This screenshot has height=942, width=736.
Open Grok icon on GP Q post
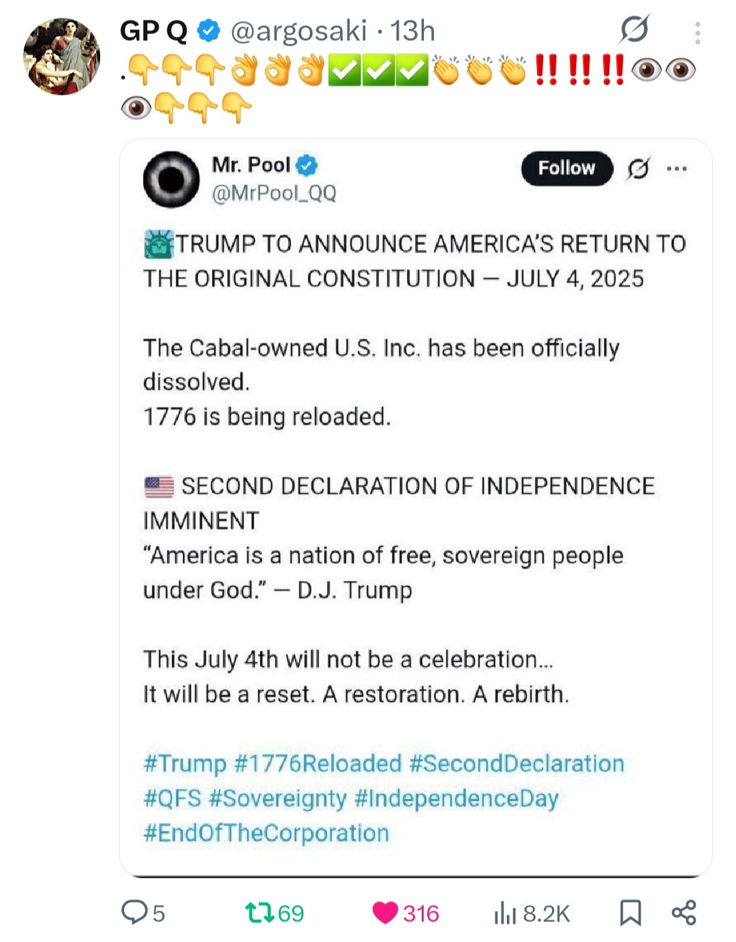(634, 30)
